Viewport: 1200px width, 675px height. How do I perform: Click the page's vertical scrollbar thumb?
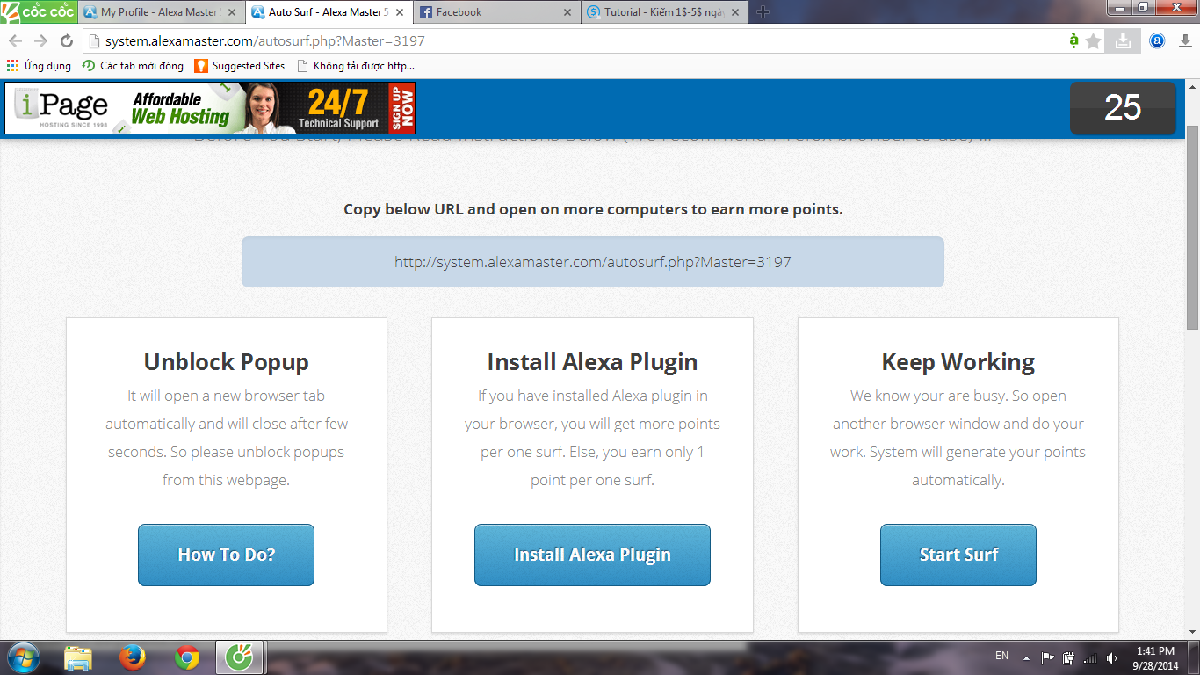point(1193,226)
